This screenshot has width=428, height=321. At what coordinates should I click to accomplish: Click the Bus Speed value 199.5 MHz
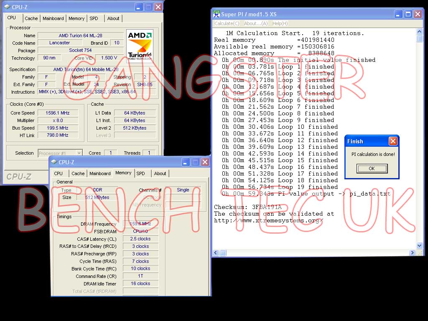(x=58, y=128)
